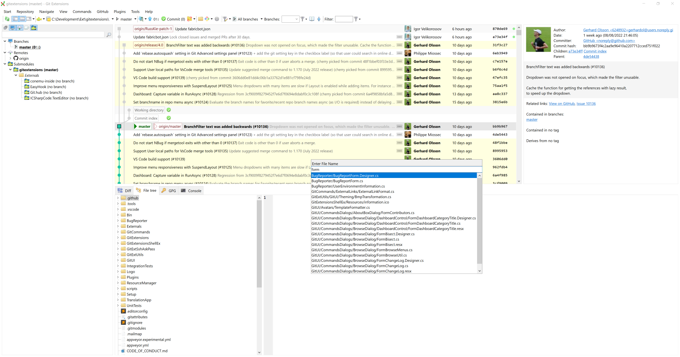Open the reflog book icon

[312, 19]
